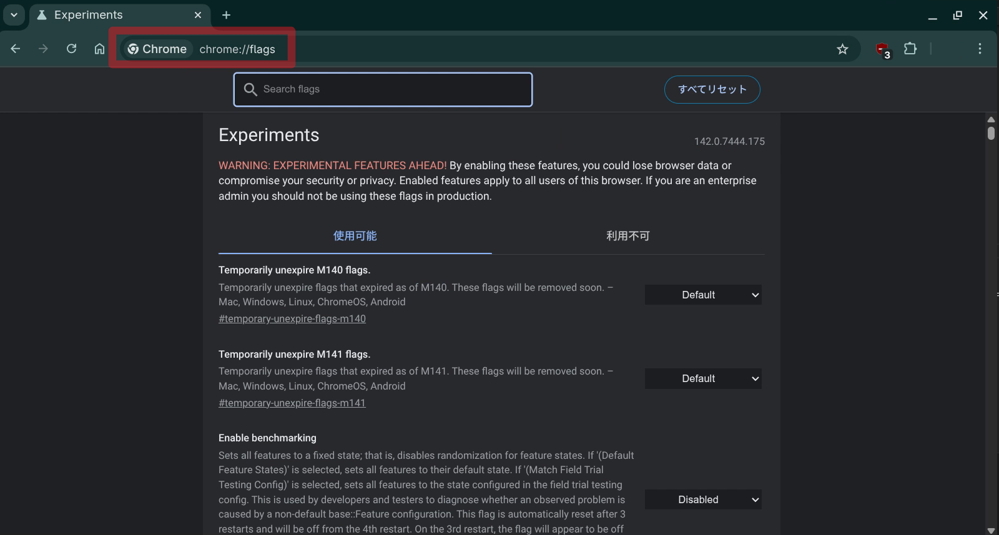999x535 pixels.
Task: Switch to the 利用不可 tab
Action: click(627, 236)
